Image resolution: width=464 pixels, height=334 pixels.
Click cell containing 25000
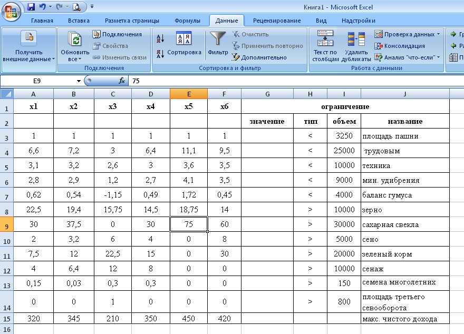[x=344, y=151]
